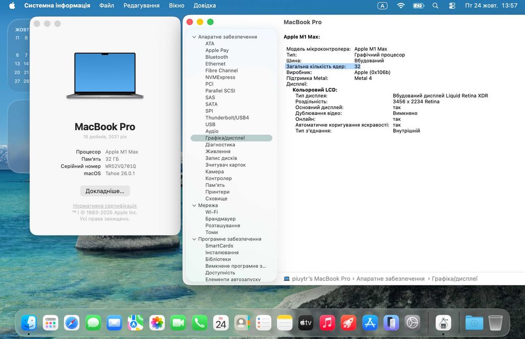Open Downloads folder in Dock
This screenshot has height=339, width=525.
click(474, 323)
